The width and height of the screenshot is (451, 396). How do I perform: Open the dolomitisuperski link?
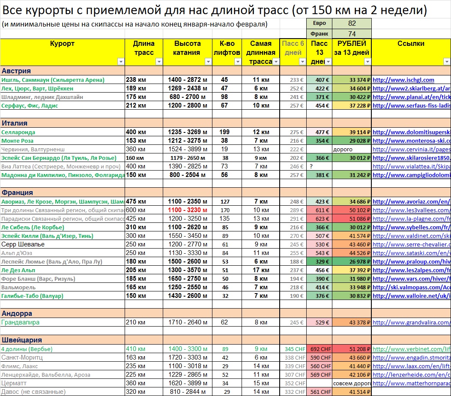[x=412, y=132]
